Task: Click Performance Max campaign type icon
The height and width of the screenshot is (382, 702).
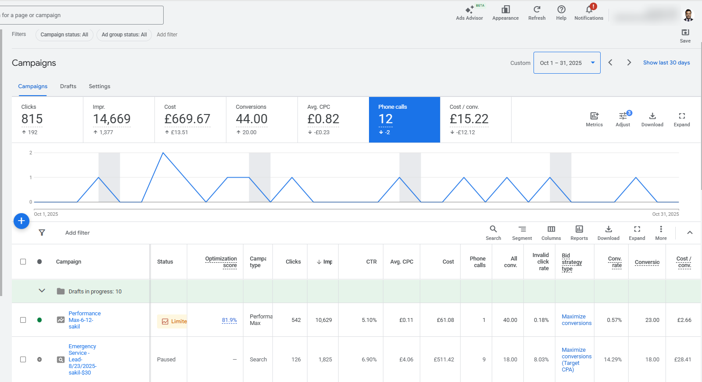Action: click(61, 320)
